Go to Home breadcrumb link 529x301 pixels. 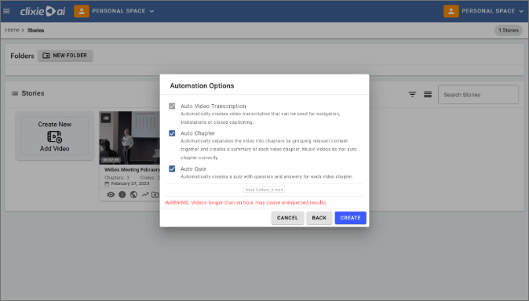click(12, 30)
